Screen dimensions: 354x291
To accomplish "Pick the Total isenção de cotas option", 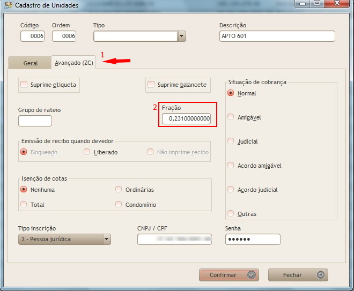I will coord(24,204).
